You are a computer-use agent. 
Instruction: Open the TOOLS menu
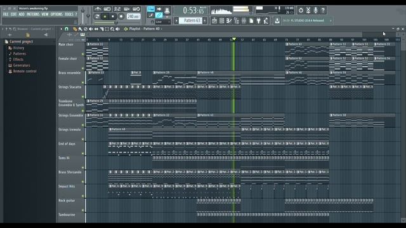(x=69, y=14)
